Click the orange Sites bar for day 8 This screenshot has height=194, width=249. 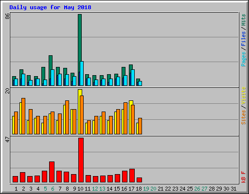(x=67, y=117)
